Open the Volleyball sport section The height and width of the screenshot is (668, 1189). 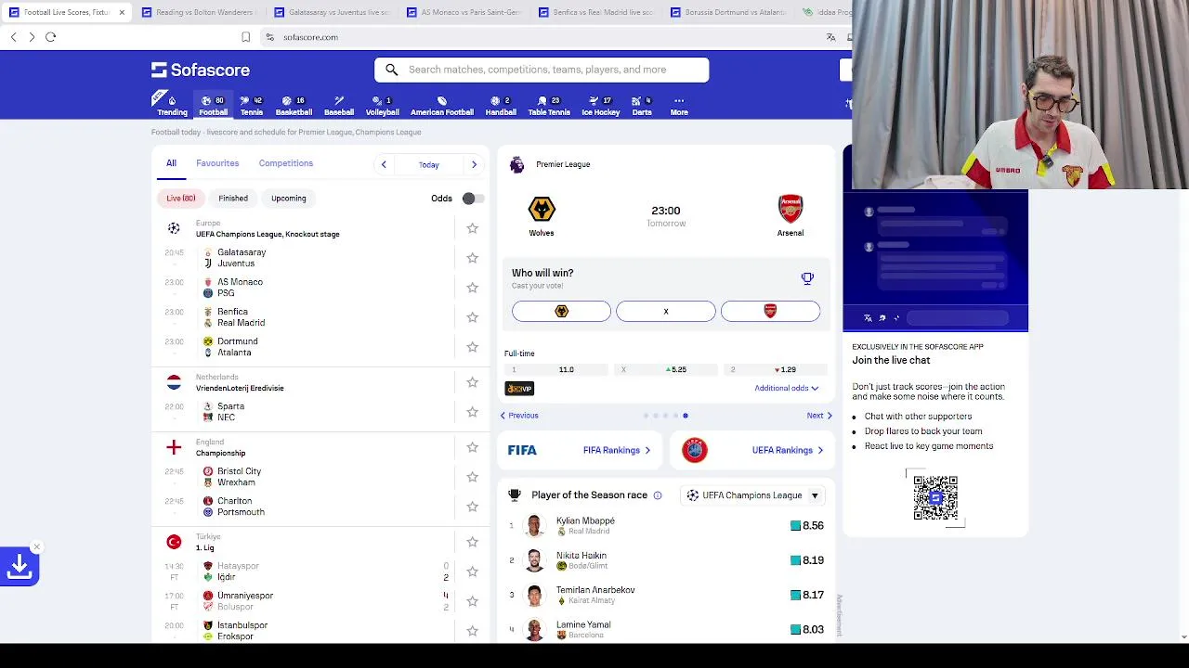(382, 105)
